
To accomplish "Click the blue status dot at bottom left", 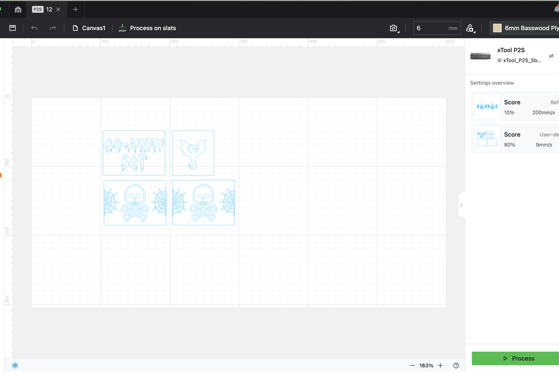I will coord(15,365).
